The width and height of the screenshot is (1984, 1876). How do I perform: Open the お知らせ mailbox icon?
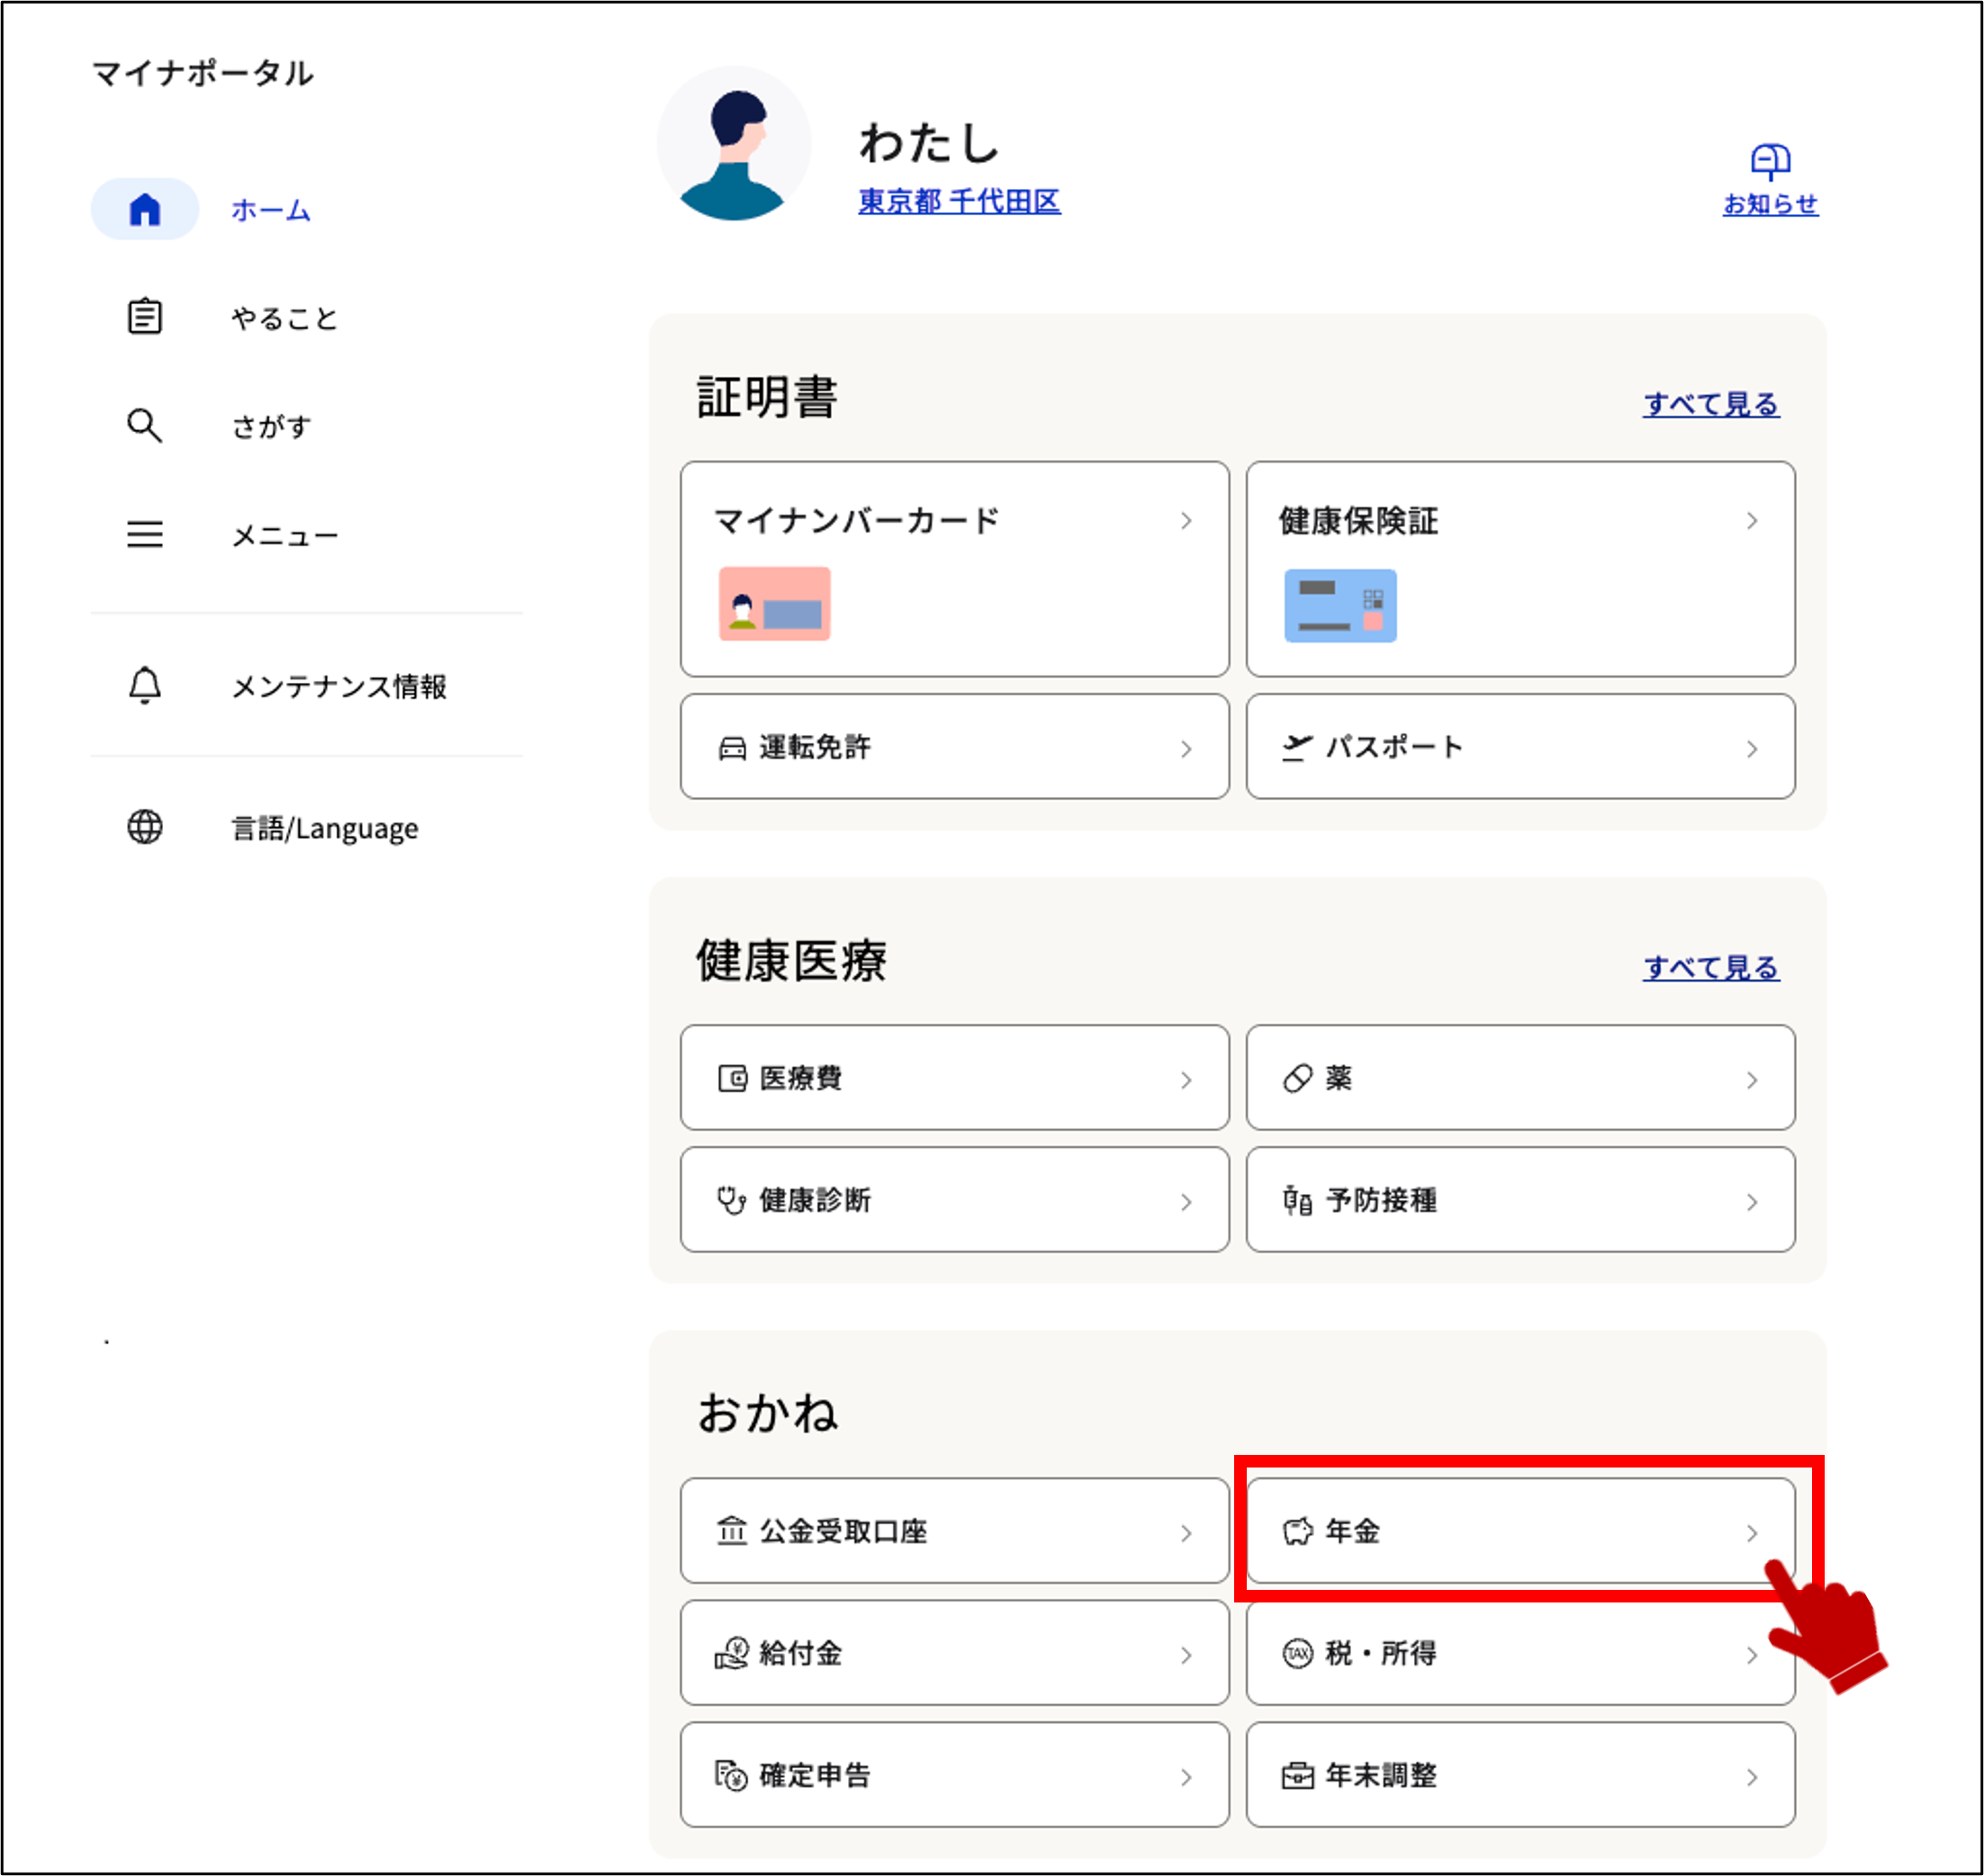1770,162
